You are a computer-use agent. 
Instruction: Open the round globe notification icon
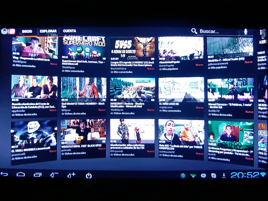(x=183, y=176)
